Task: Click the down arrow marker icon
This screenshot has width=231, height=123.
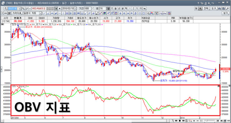Action: pyautogui.click(x=124, y=13)
